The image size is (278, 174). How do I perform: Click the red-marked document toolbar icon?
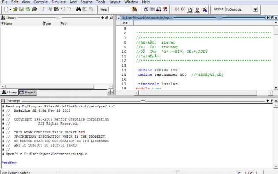click(x=197, y=10)
